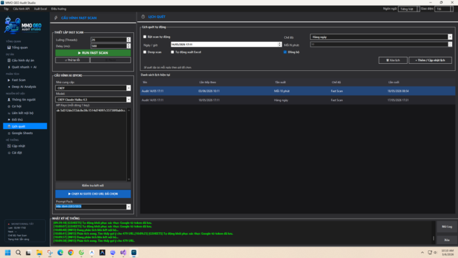Open Cấu hình API menu

click(21, 9)
